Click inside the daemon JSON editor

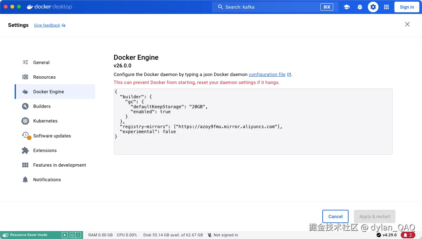coord(253,121)
